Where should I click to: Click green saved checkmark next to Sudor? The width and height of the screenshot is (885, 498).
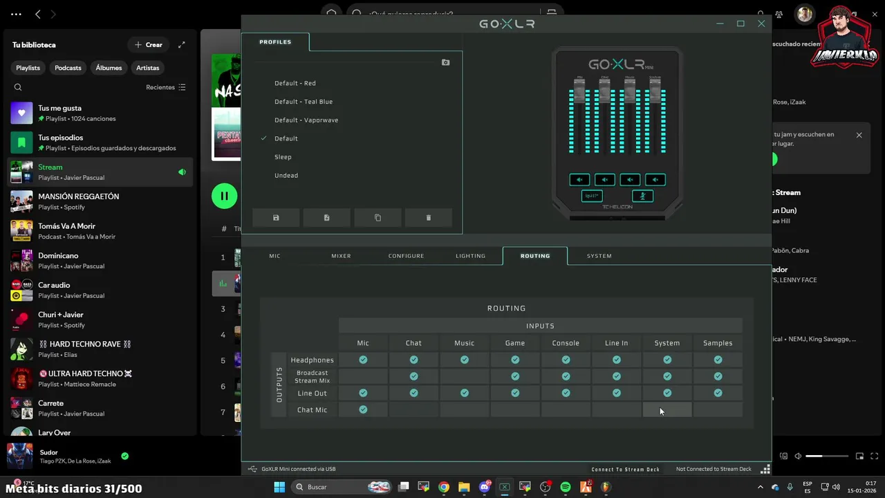point(124,456)
